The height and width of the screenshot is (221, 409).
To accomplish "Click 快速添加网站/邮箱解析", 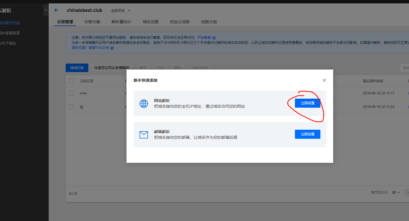I will 112,68.
